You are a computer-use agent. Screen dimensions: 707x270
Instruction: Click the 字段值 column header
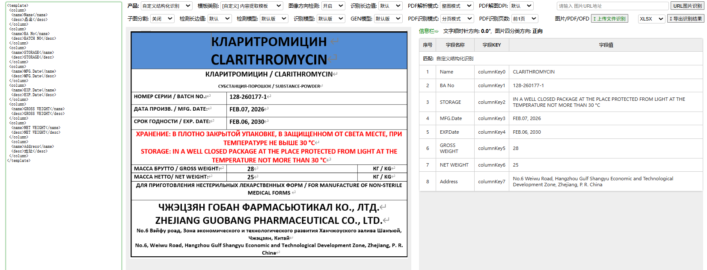[606, 45]
